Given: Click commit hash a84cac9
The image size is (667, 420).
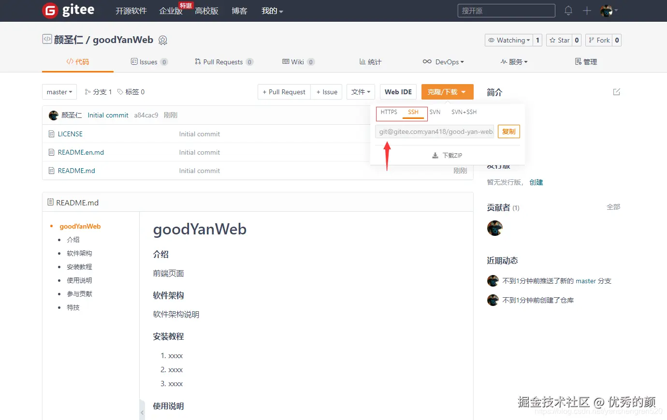Looking at the screenshot, I should pos(146,115).
